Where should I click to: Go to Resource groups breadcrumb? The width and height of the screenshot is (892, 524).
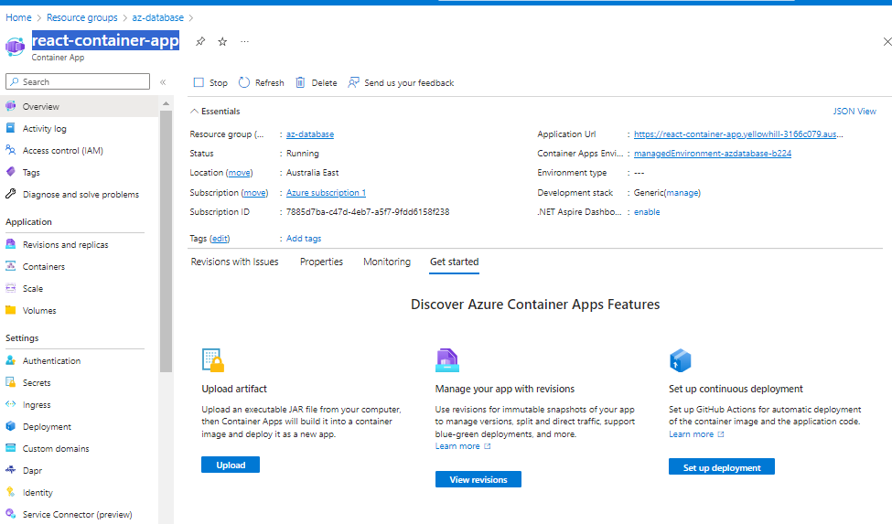pyautogui.click(x=82, y=17)
